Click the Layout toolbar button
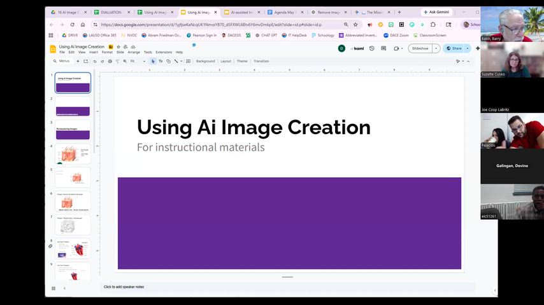Viewport: 544px width, 305px height. (225, 61)
